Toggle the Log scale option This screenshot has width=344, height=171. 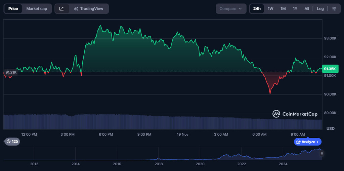click(x=320, y=9)
